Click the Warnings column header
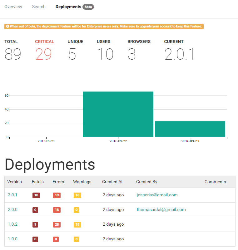Image resolution: width=238 pixels, height=250 pixels. coord(82,182)
